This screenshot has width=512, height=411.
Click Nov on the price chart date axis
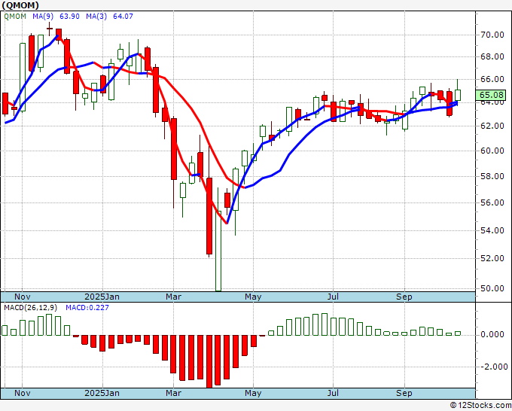point(22,297)
